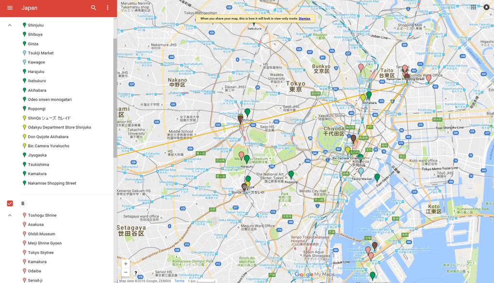
Task: Select Odeo onsen monogatari in the list
Action: coord(49,100)
